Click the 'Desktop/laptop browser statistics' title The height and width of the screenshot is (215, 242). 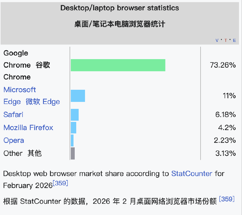[x=119, y=8]
